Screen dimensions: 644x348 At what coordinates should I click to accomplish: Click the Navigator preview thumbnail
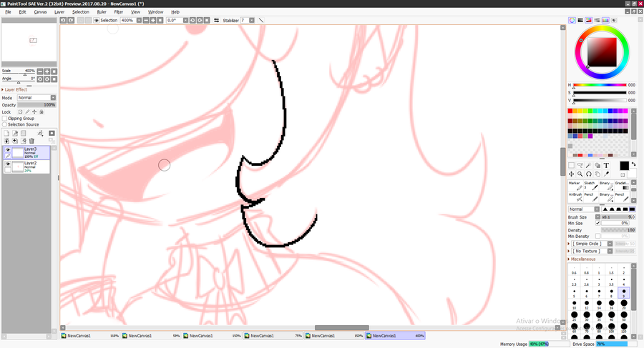pyautogui.click(x=29, y=42)
